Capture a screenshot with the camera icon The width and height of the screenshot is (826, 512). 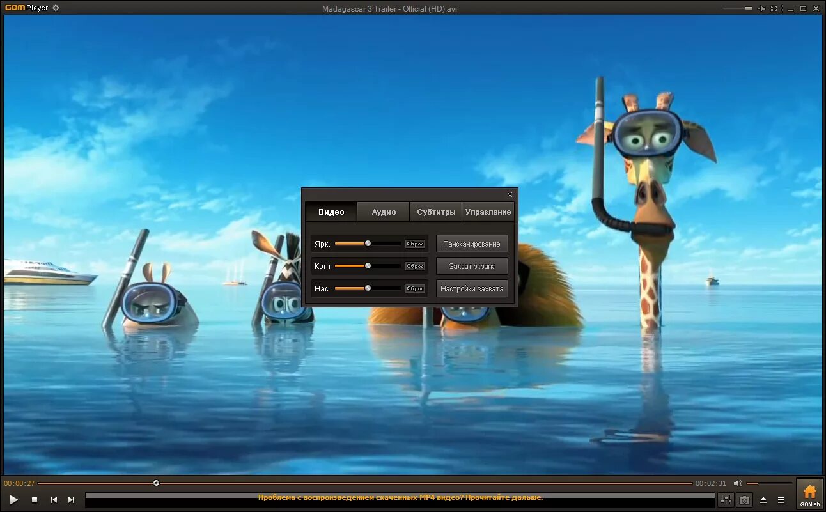point(744,500)
